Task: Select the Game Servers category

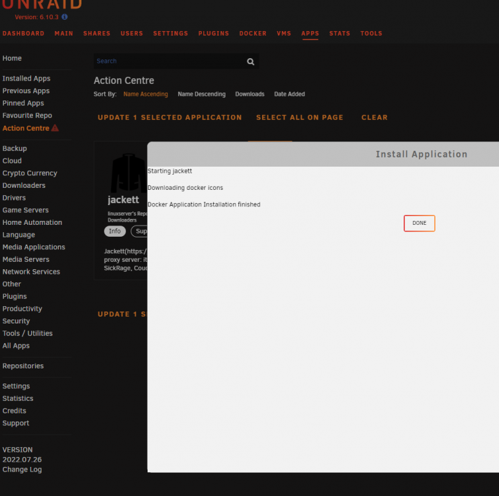Action: tap(25, 210)
